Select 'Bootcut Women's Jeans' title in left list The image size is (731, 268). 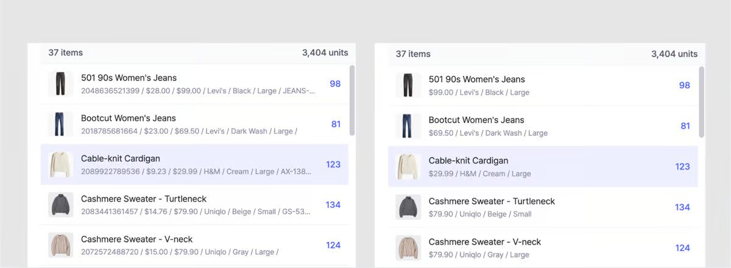128,119
